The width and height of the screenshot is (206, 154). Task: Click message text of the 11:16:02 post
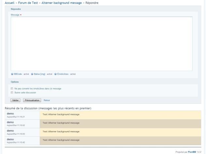pyautogui.click(x=61, y=123)
